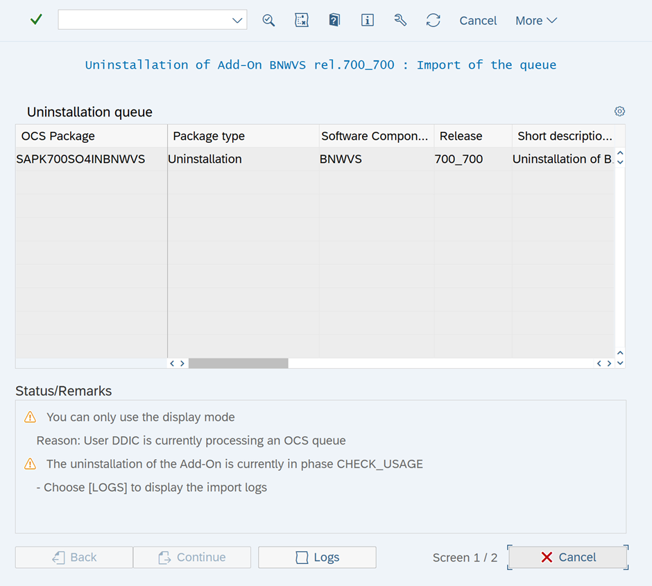Click the Release column header
Screen dimensions: 652x586
461,136
